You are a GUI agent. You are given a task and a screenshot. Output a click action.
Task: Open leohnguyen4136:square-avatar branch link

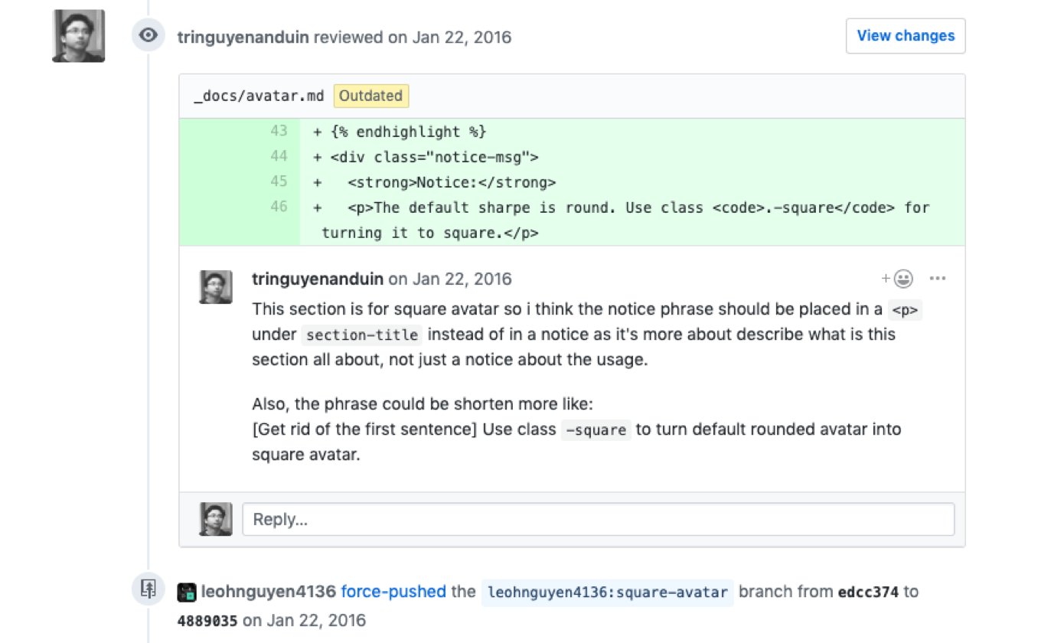pos(608,592)
